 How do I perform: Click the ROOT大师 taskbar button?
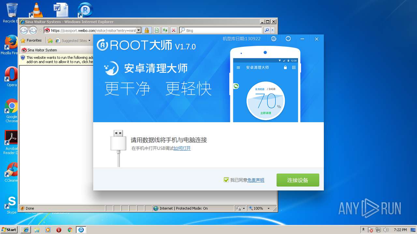tap(81, 230)
